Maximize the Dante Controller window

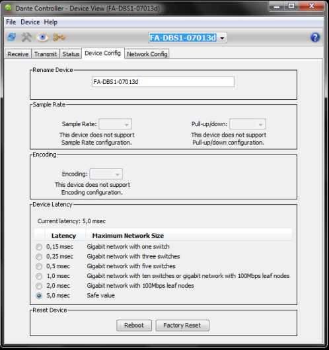pos(291,6)
